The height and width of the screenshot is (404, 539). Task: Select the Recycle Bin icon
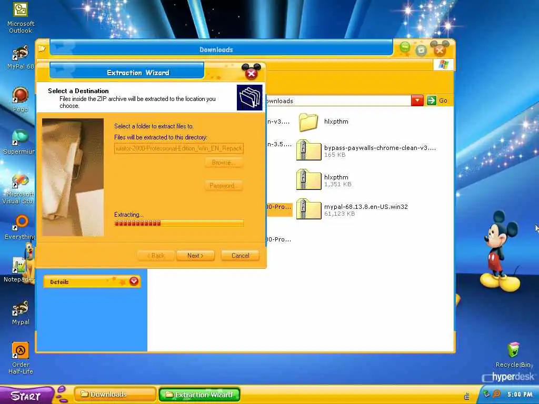513,355
